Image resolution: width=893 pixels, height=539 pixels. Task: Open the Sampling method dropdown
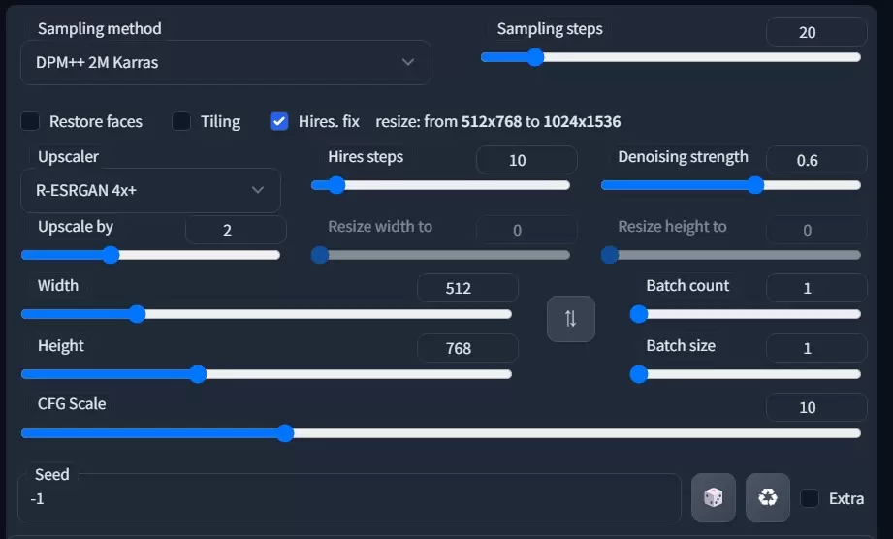coord(225,63)
